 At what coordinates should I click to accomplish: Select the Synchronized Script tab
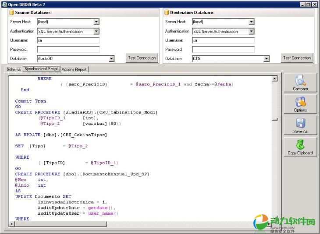pos(41,69)
